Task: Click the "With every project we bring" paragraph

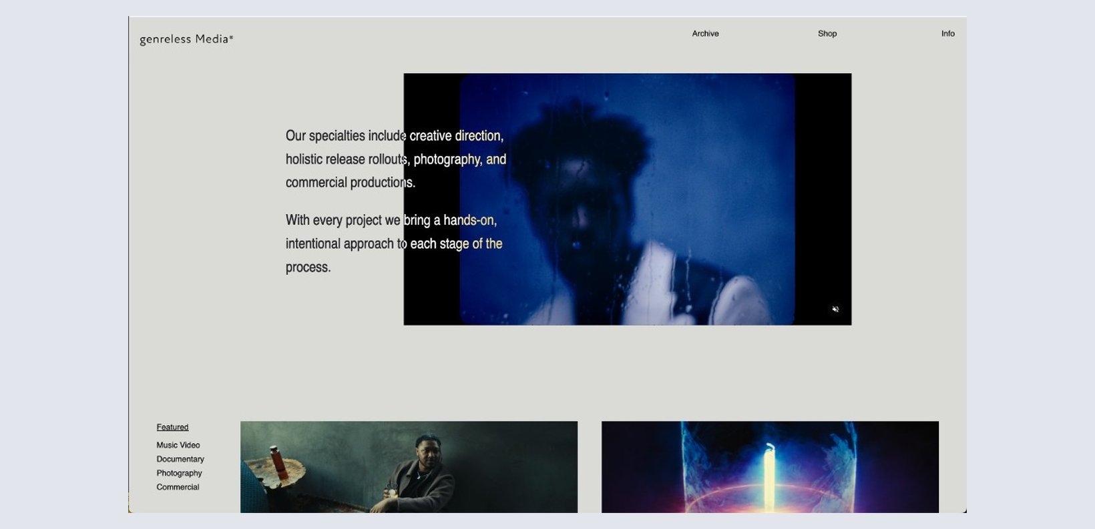Action: pos(394,243)
